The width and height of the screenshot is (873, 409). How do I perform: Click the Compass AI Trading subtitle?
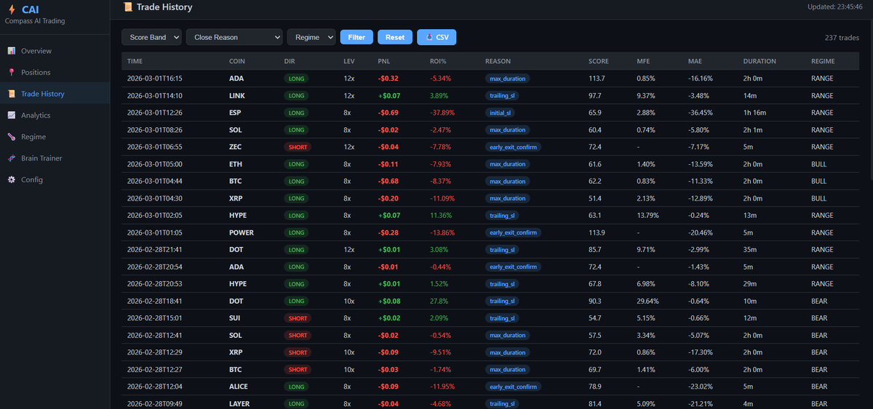pos(36,21)
